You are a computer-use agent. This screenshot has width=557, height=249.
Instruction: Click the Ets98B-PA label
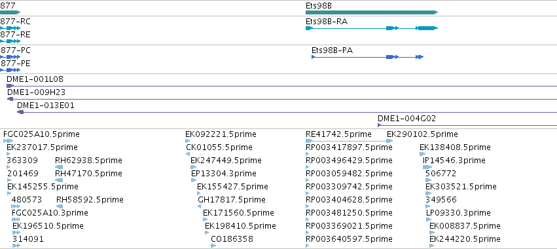(x=332, y=50)
